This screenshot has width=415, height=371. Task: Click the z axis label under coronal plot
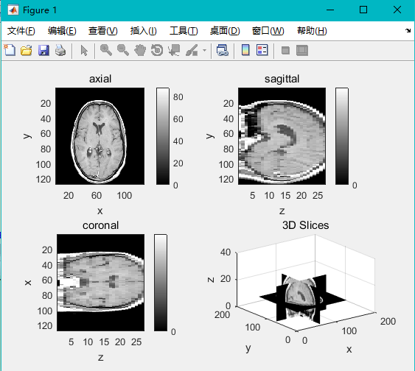pos(100,358)
